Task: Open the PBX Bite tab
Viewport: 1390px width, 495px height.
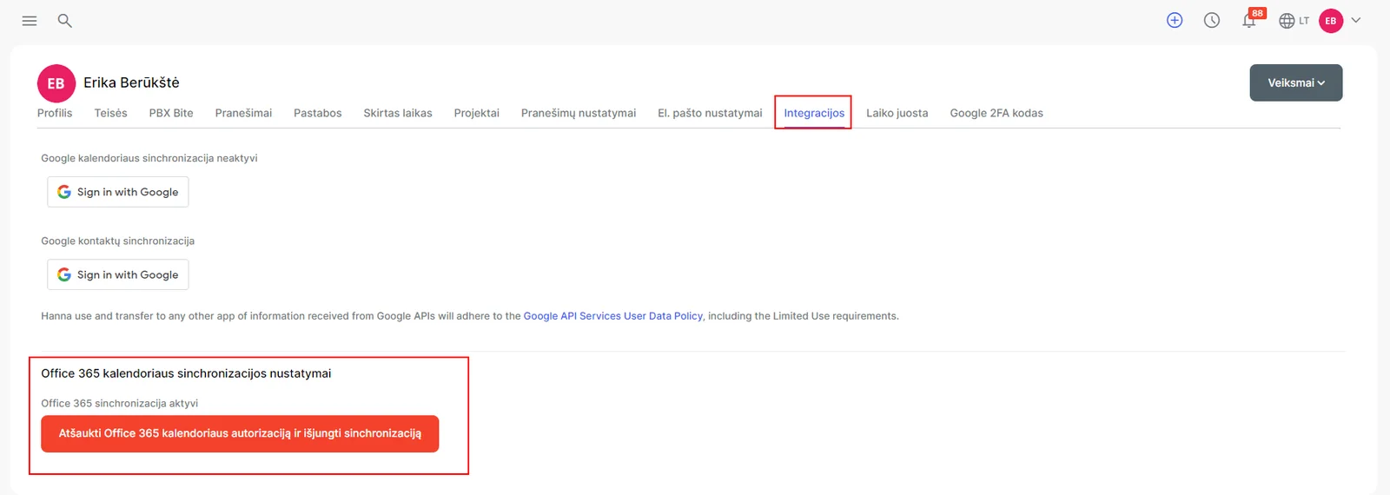Action: [171, 113]
